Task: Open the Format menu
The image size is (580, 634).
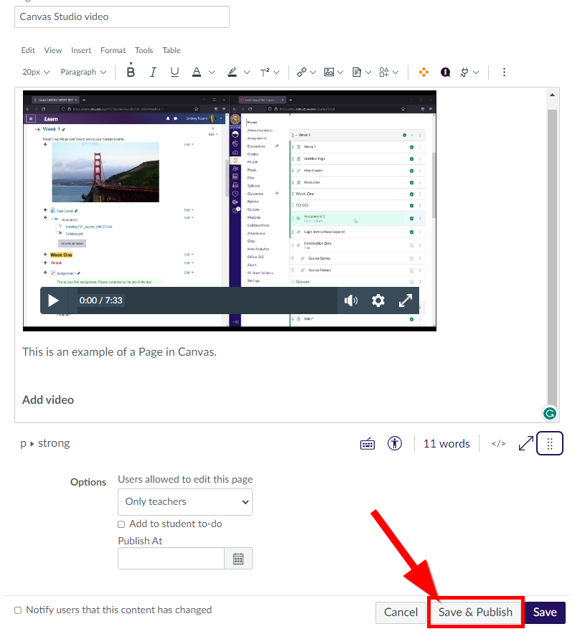Action: (x=113, y=50)
